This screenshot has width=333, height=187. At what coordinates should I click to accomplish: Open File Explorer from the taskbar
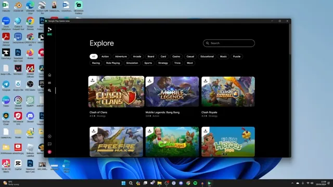tap(159, 183)
